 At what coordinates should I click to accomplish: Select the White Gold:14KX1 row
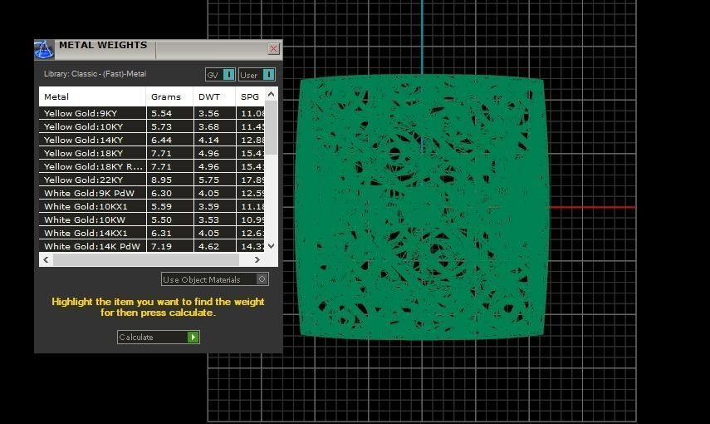point(152,233)
